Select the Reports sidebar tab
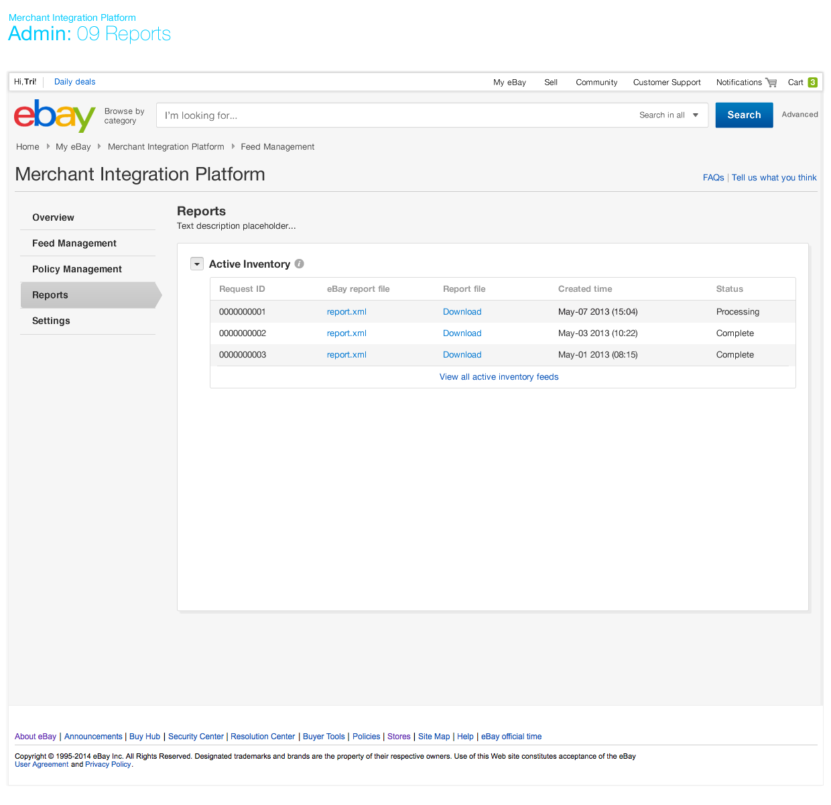The height and width of the screenshot is (805, 831). pyautogui.click(x=91, y=295)
